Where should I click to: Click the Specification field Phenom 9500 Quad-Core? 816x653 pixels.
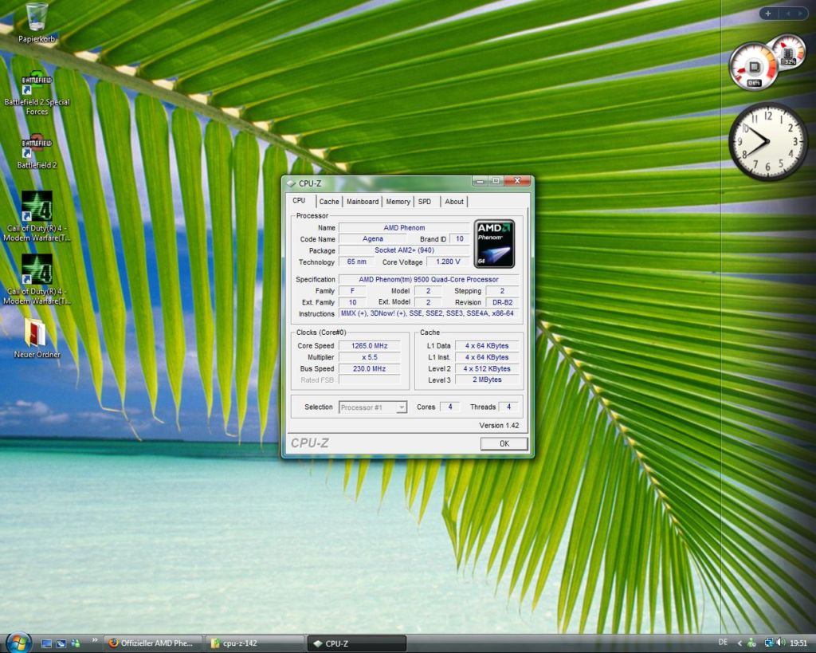[x=428, y=279]
